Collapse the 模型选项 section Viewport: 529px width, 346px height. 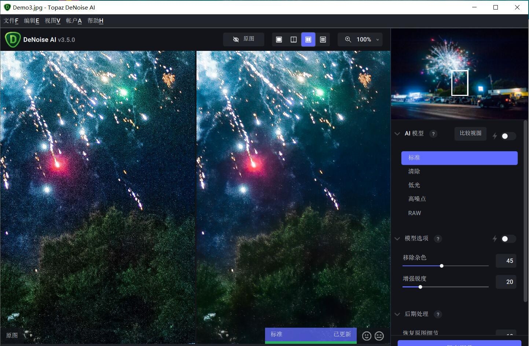[397, 239]
